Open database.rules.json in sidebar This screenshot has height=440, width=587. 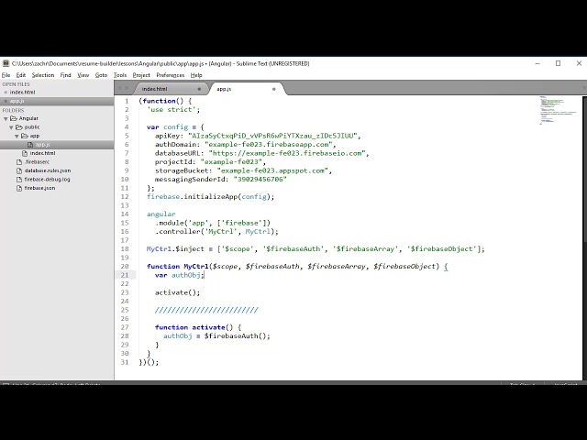(48, 170)
